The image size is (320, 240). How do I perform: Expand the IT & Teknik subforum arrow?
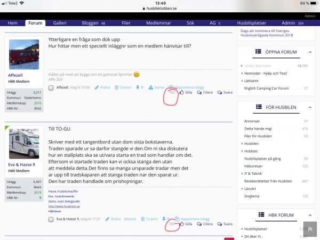point(241,173)
